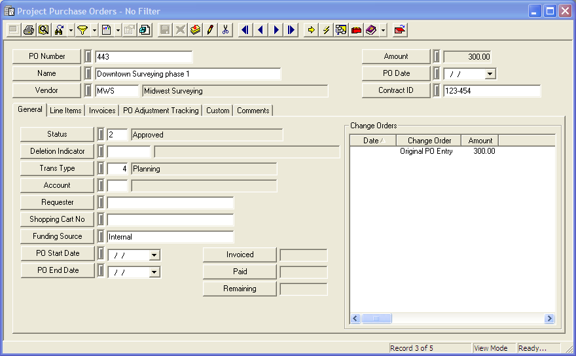Open the Comments tab

253,111
